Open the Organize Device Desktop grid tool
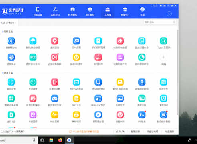Screen dimensions: 197x144 [11, 98]
